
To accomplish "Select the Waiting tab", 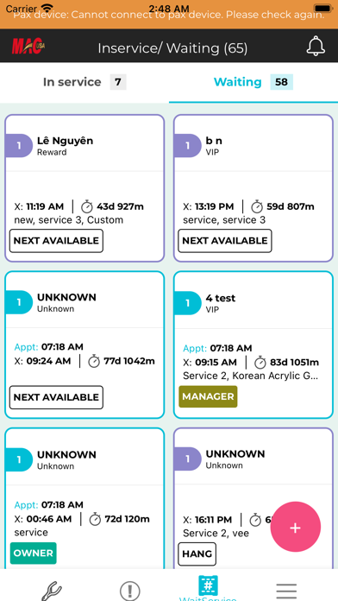I will click(x=253, y=82).
